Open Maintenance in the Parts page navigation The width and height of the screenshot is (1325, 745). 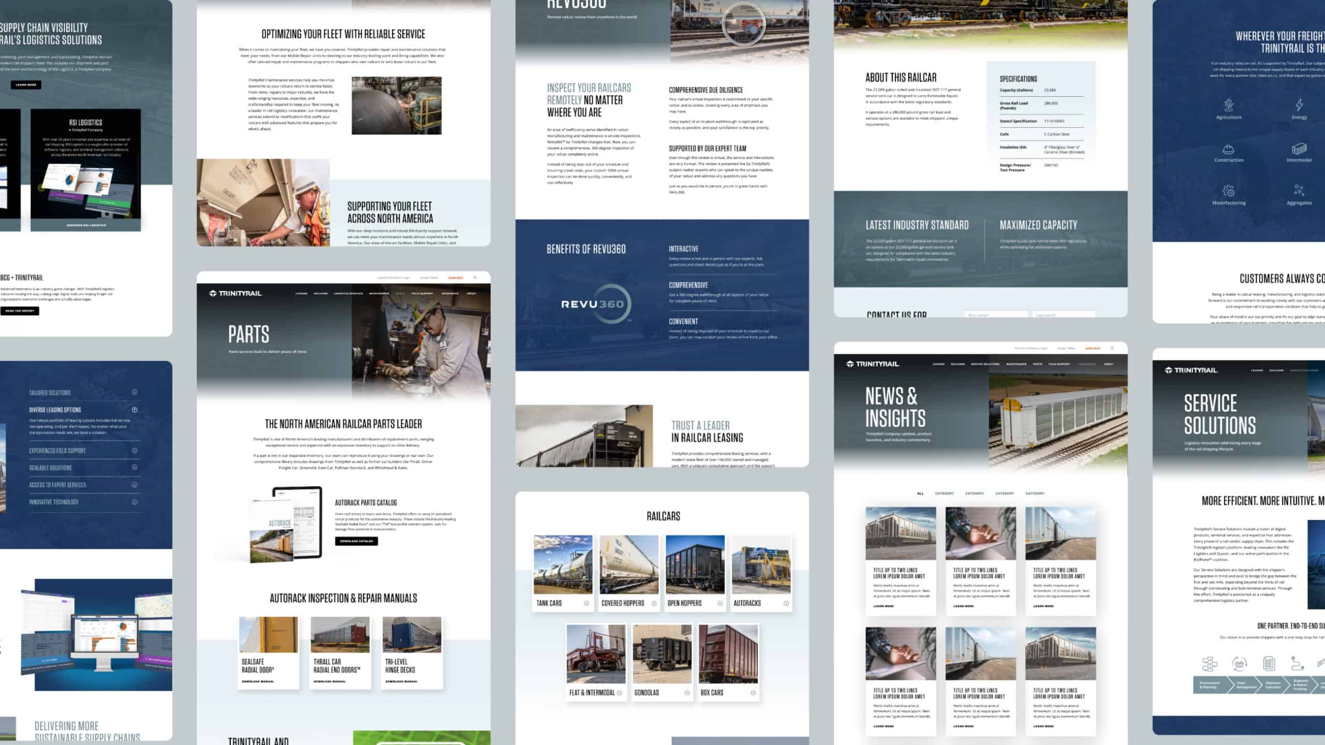(379, 293)
